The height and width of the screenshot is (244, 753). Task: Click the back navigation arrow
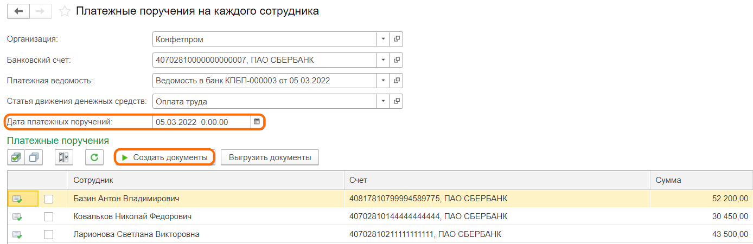(x=18, y=11)
